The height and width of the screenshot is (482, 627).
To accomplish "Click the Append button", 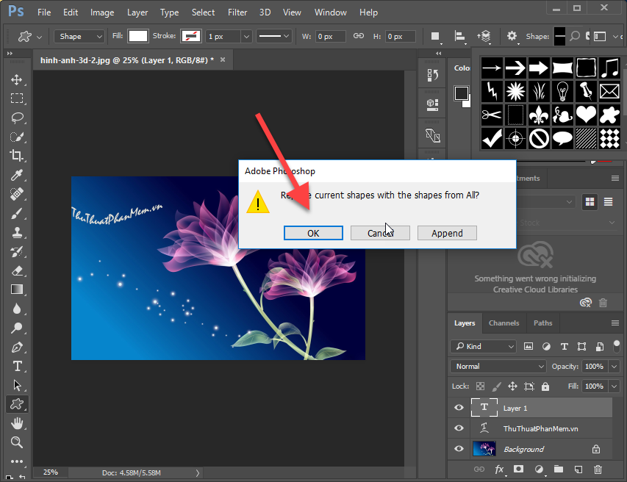I will pyautogui.click(x=447, y=233).
